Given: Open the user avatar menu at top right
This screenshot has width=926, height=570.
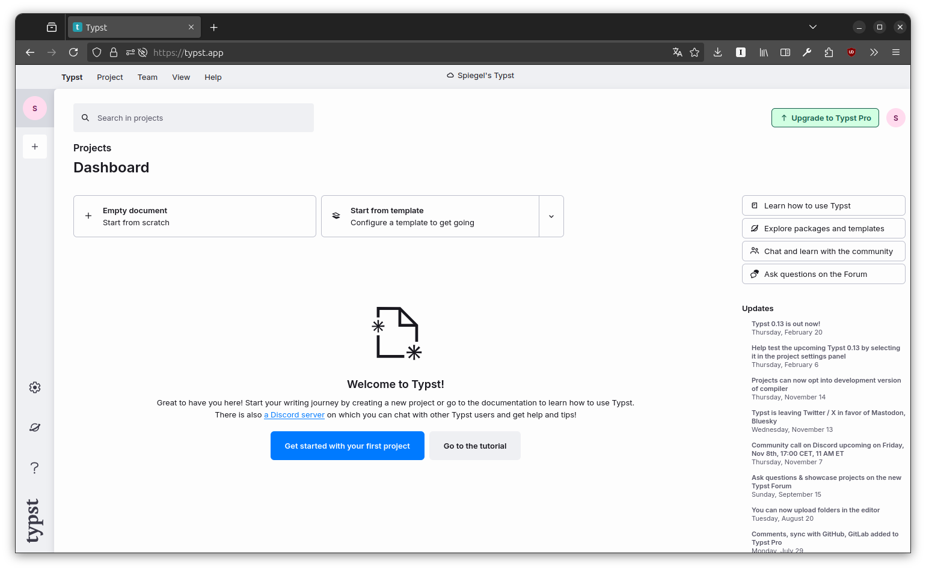Looking at the screenshot, I should coord(896,118).
